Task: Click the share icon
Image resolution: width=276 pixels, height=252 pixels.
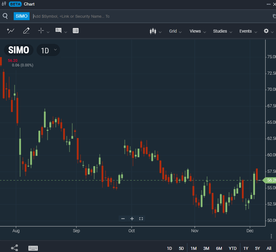Action: 14,248
